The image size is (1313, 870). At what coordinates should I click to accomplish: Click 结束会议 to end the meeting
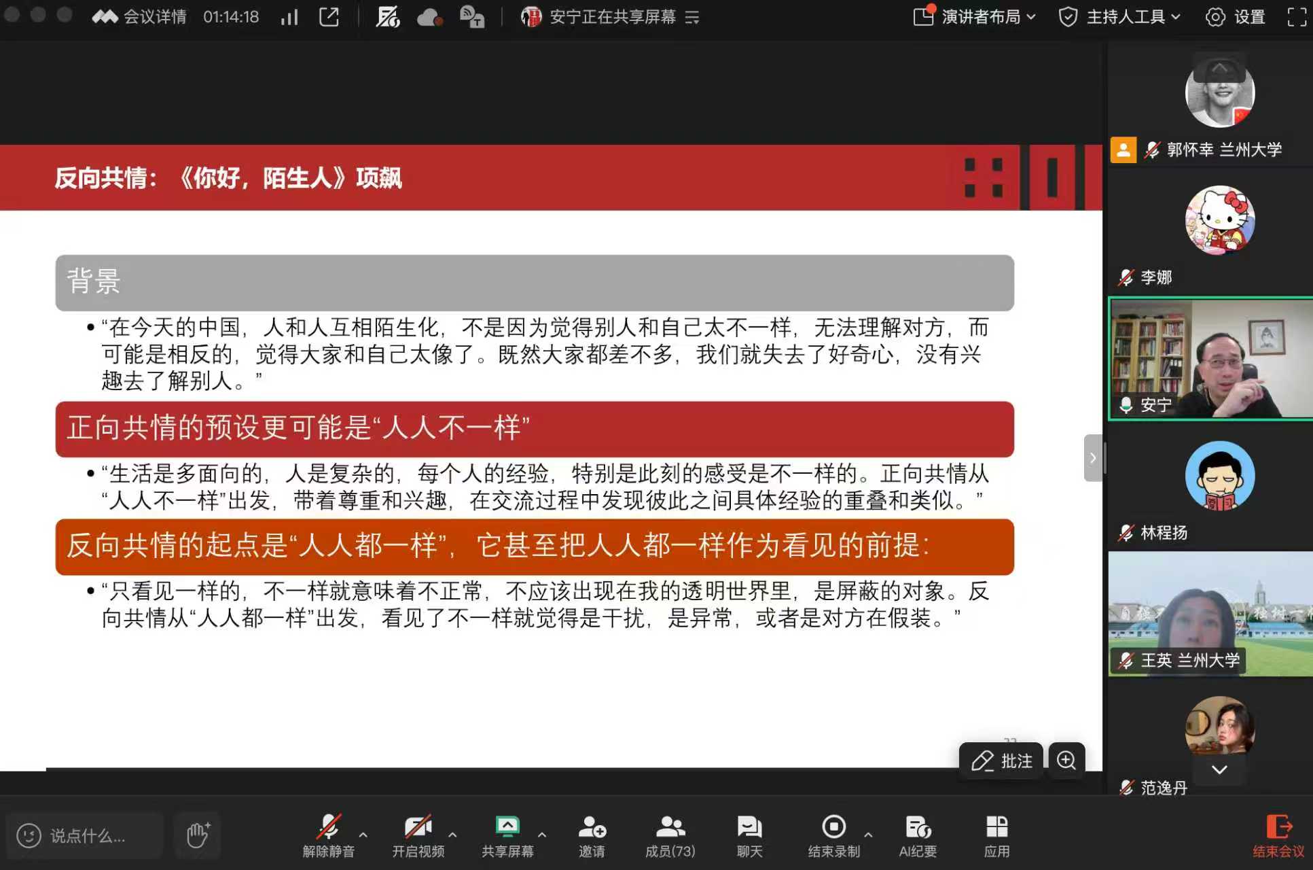(x=1278, y=836)
